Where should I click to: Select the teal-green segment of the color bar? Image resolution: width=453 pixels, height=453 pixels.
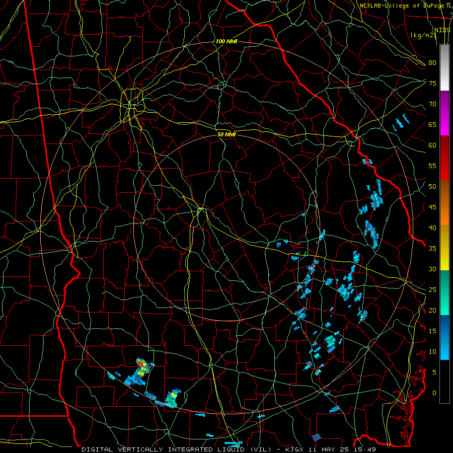pos(444,292)
